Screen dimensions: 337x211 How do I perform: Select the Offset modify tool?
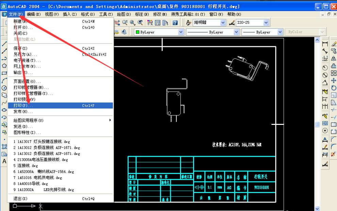coord(334,66)
